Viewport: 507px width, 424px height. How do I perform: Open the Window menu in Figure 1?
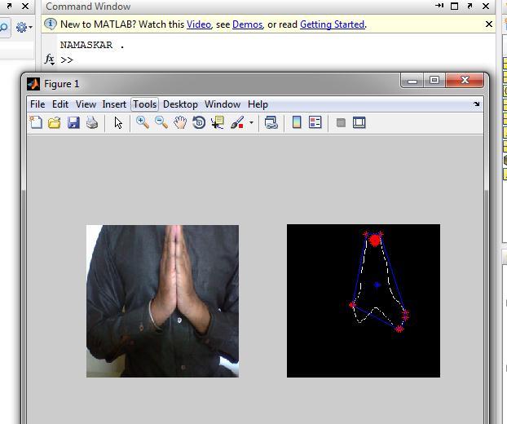[x=223, y=104]
